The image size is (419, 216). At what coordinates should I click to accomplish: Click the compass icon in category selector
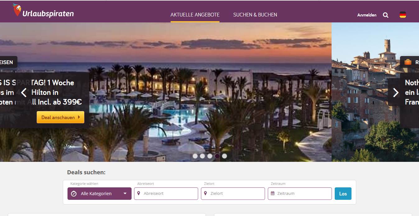[74, 194]
